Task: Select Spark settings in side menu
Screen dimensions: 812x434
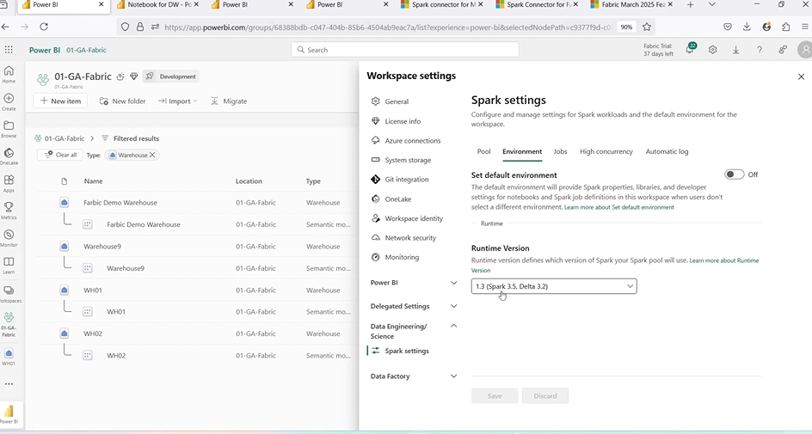Action: point(407,351)
